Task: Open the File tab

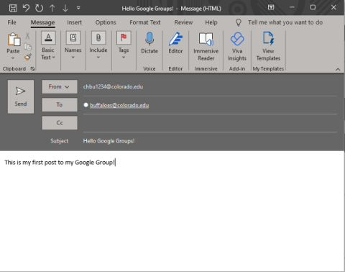Action: click(11, 22)
